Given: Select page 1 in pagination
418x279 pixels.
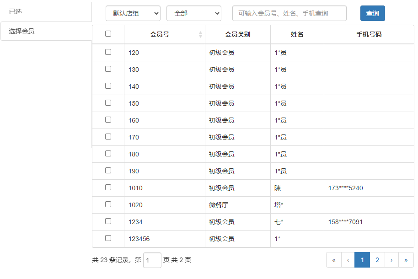Looking at the screenshot, I should coord(362,260).
